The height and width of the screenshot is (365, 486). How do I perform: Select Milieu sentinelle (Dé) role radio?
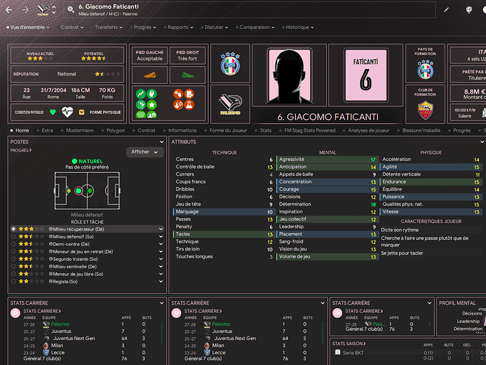coord(14,266)
